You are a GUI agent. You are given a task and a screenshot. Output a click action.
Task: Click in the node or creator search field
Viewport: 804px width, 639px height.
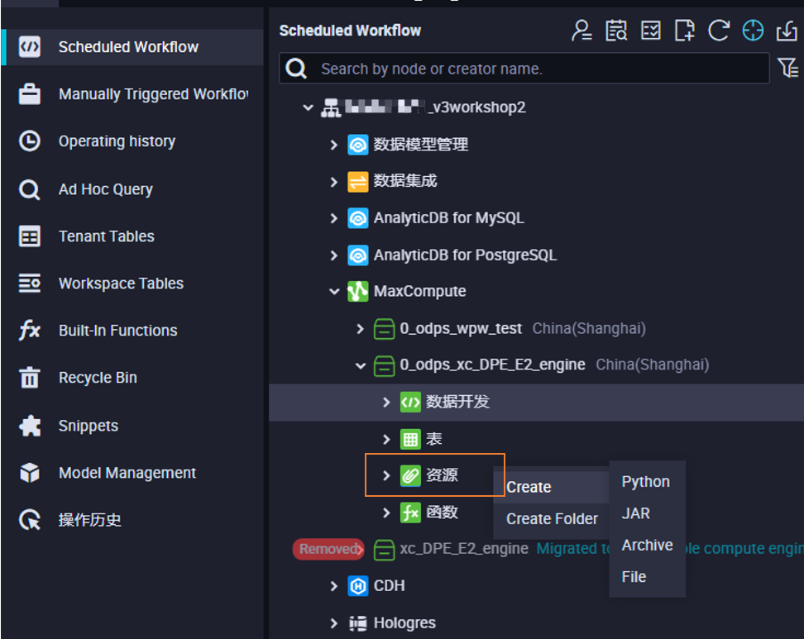tap(524, 68)
